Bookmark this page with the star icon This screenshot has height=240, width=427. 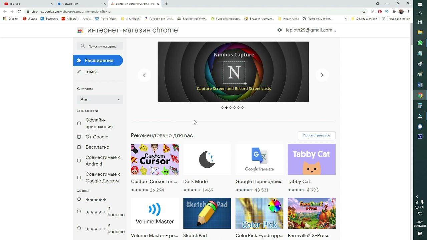364,11
